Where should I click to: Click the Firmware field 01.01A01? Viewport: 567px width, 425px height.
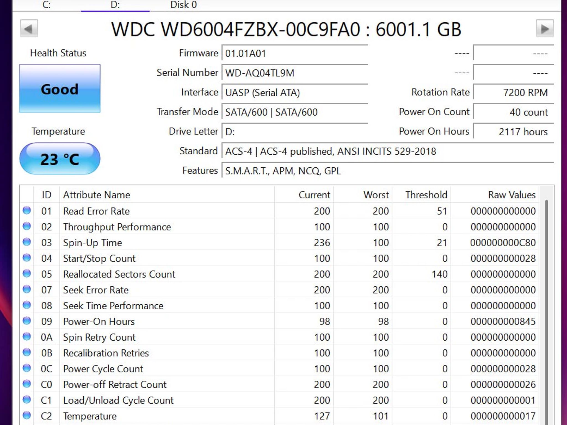[295, 53]
